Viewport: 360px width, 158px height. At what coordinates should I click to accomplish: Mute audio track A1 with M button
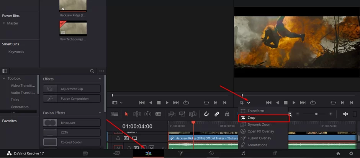point(151,147)
